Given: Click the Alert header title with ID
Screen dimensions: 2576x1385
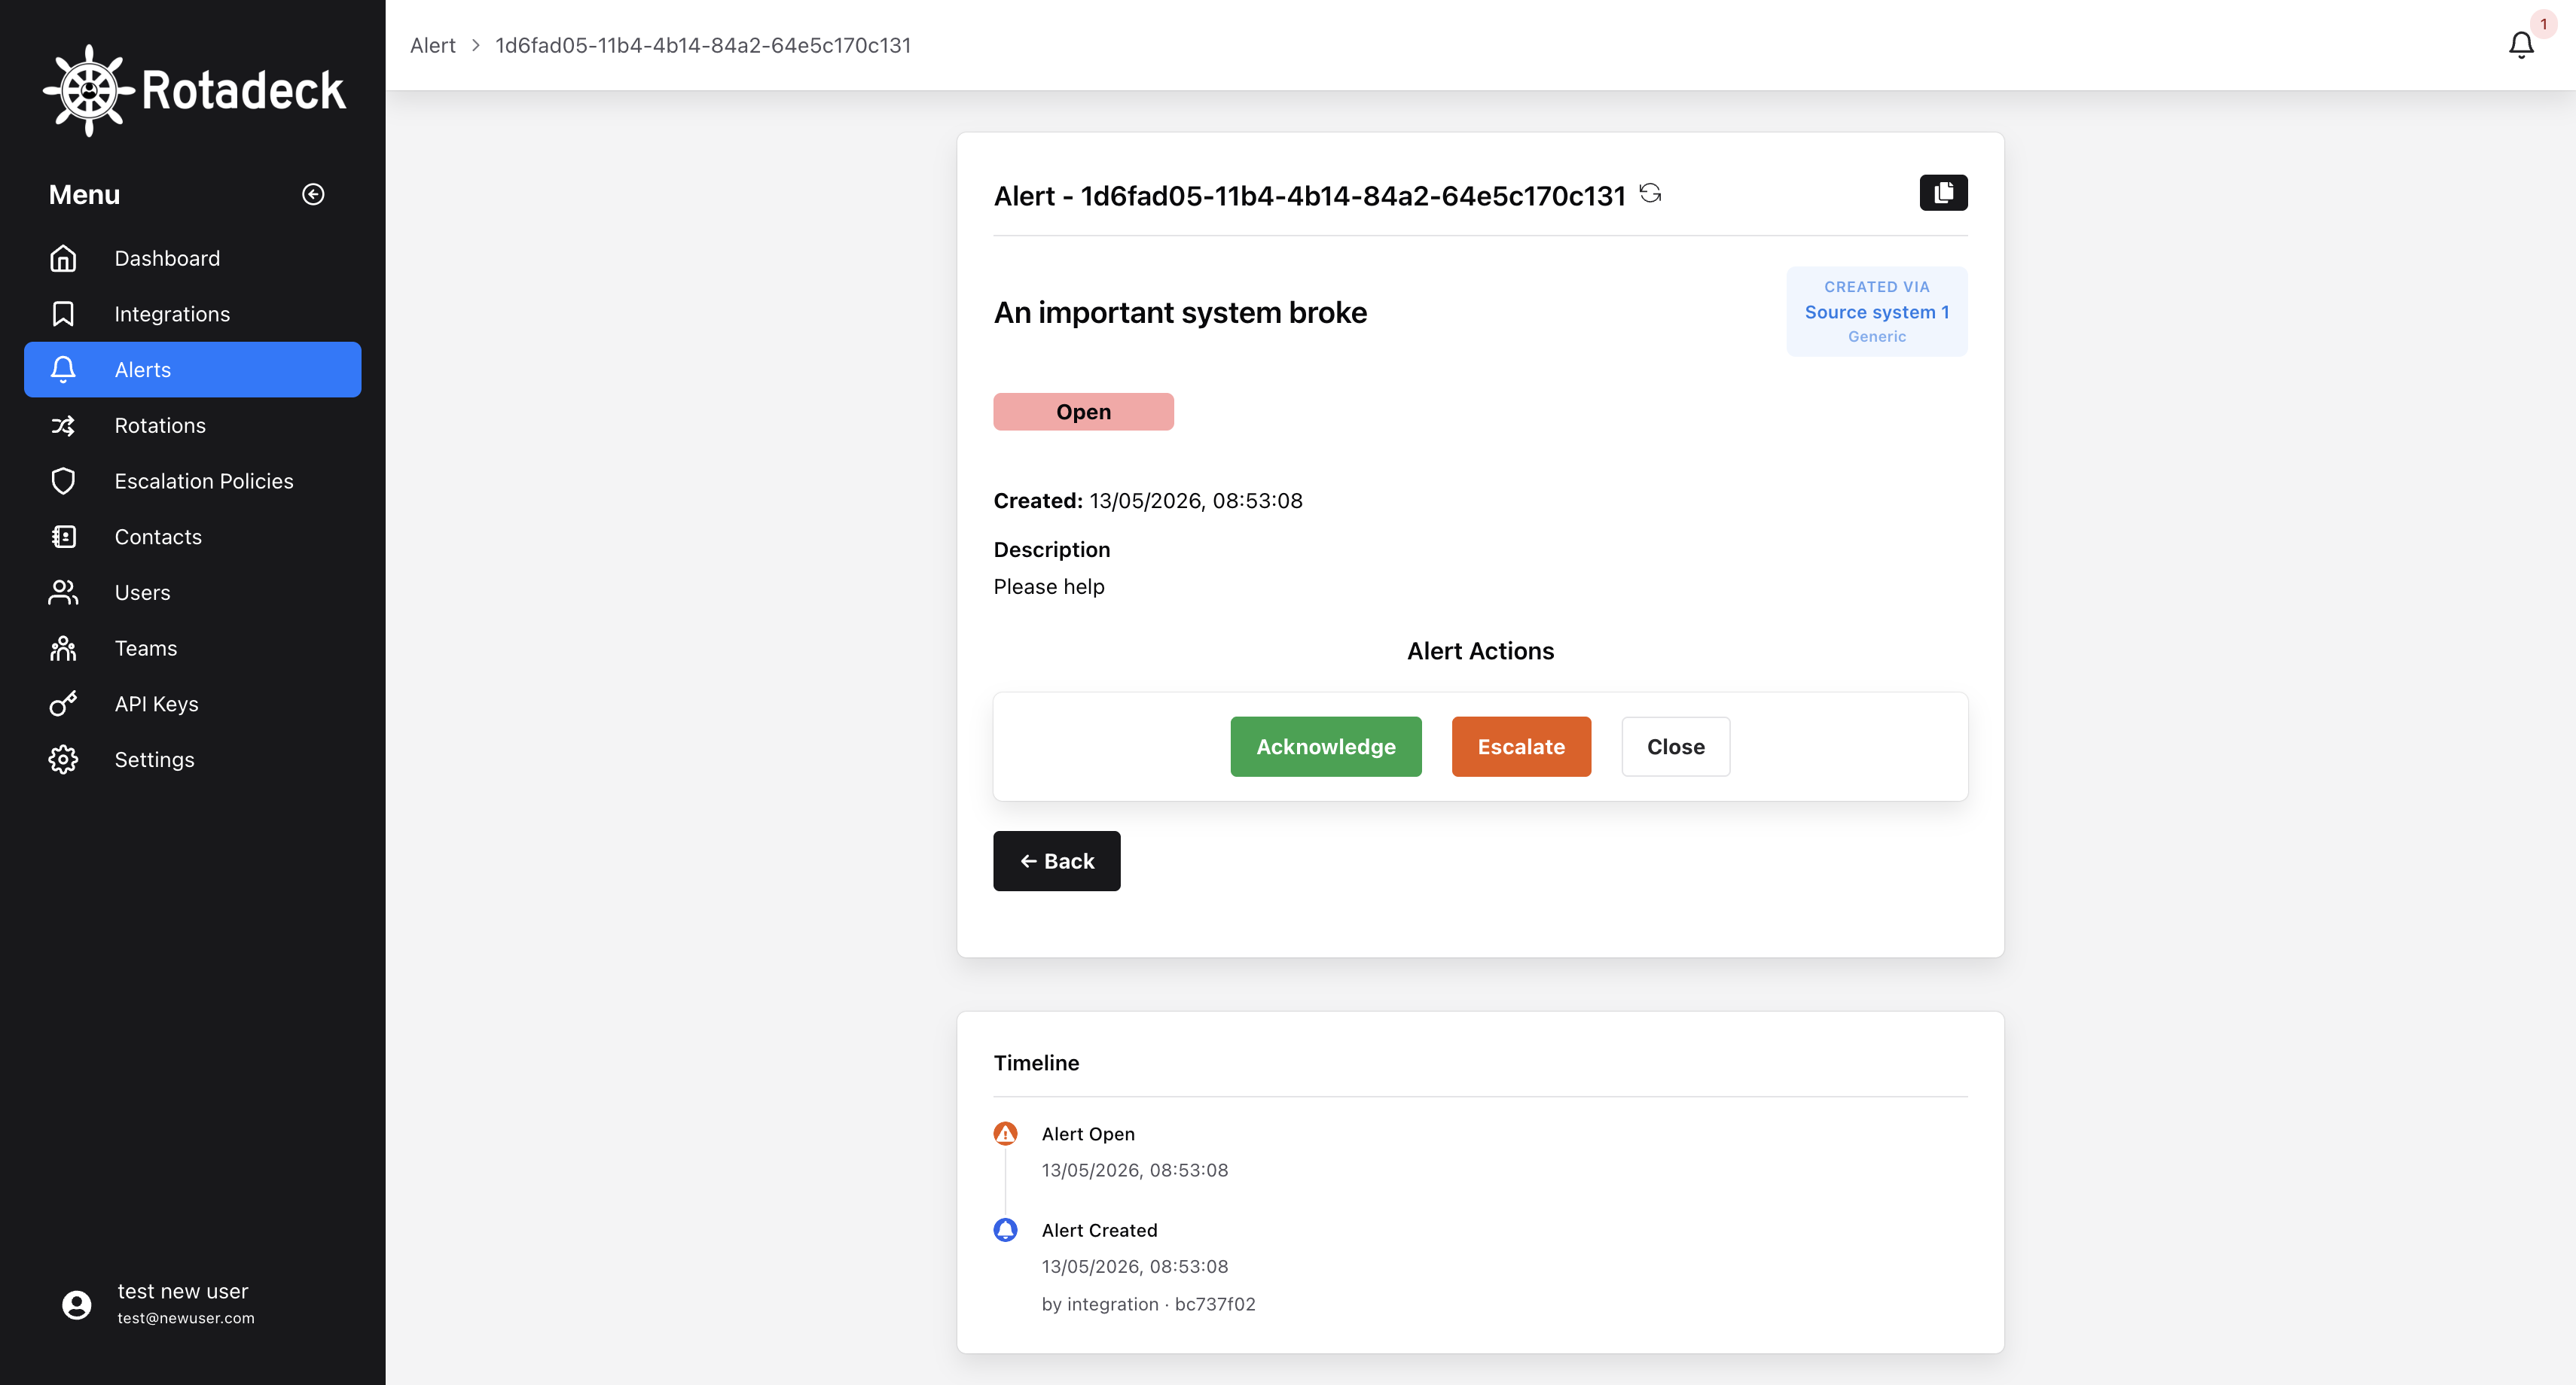Looking at the screenshot, I should [1309, 196].
